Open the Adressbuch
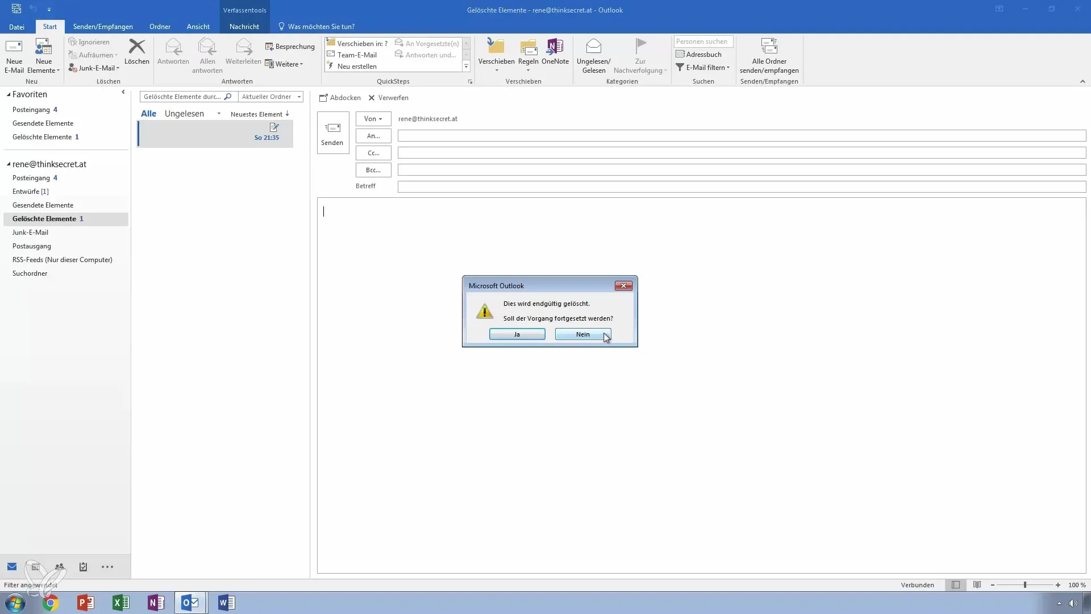This screenshot has height=614, width=1091. [x=698, y=55]
